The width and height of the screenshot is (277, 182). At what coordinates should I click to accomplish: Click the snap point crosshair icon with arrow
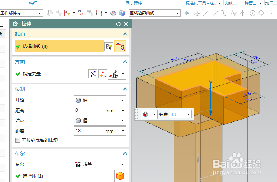click(80, 13)
